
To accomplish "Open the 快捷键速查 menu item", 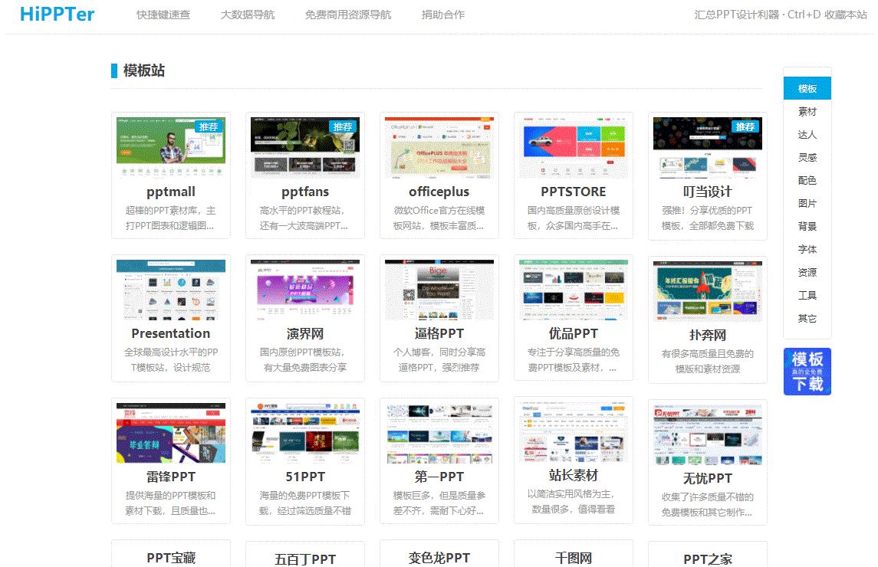I will [162, 14].
